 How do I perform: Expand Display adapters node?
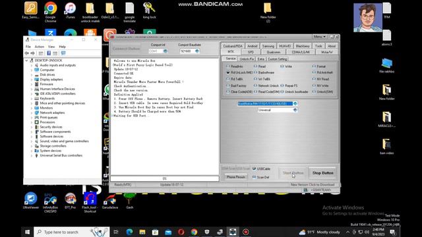pos(31,80)
